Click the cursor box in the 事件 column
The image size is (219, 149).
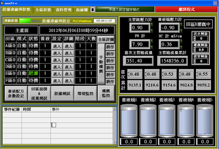(x=54, y=125)
